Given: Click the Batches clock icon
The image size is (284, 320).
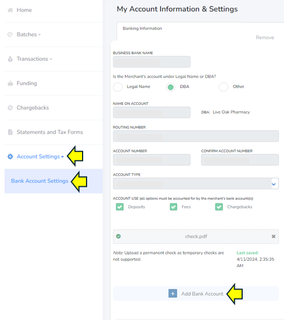Looking at the screenshot, I should pos(10,34).
